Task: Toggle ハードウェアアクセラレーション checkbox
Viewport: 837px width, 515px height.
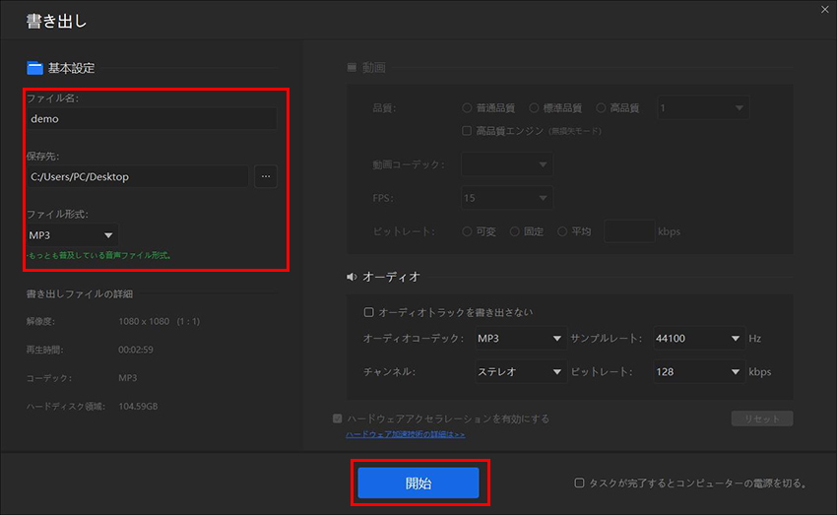Action: tap(338, 418)
